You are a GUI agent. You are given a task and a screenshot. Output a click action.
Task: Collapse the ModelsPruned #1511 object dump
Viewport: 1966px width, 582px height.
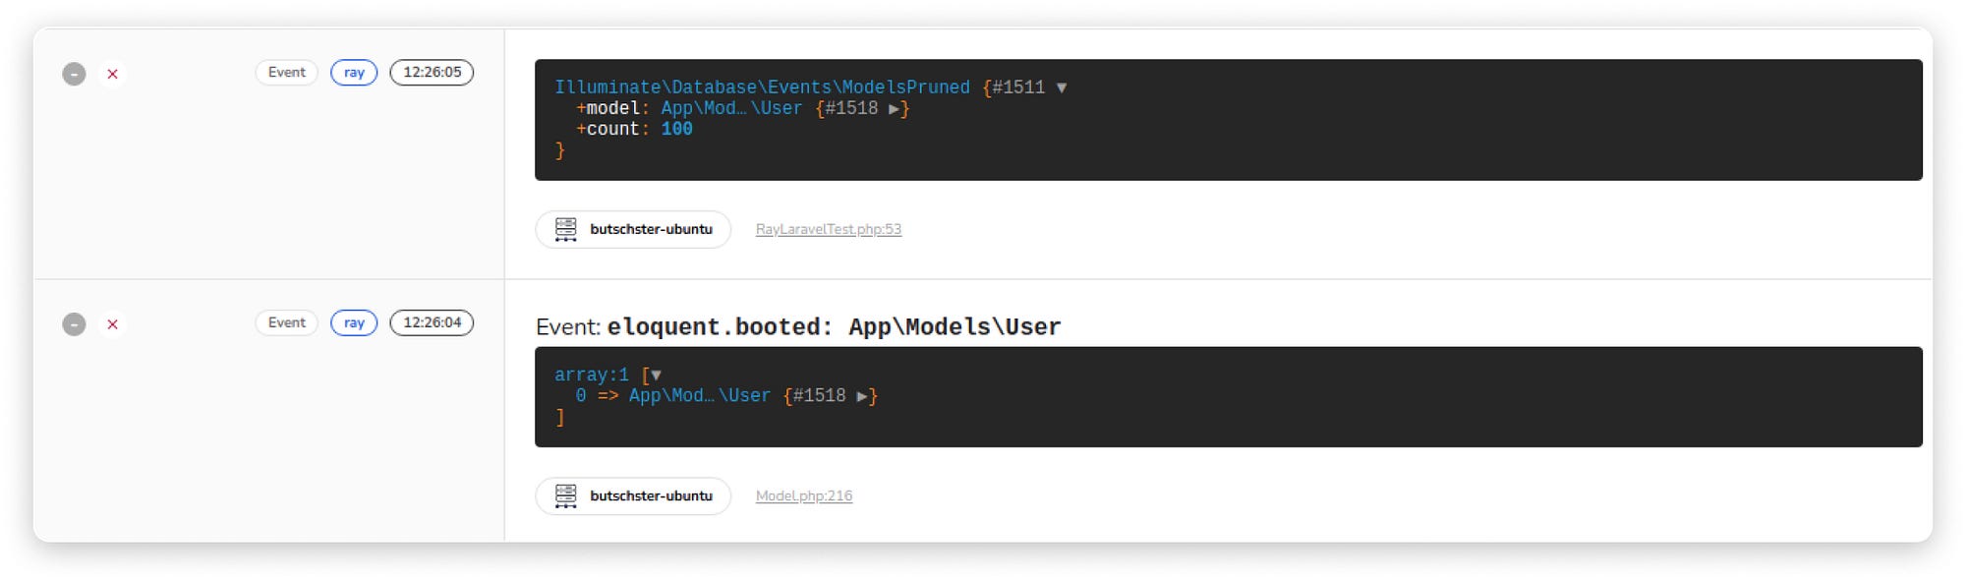[x=1062, y=87]
